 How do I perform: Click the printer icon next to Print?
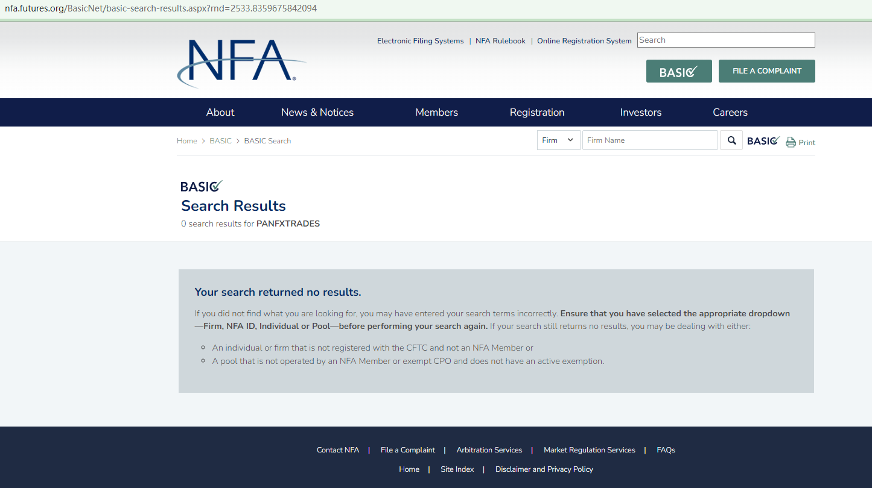click(791, 142)
